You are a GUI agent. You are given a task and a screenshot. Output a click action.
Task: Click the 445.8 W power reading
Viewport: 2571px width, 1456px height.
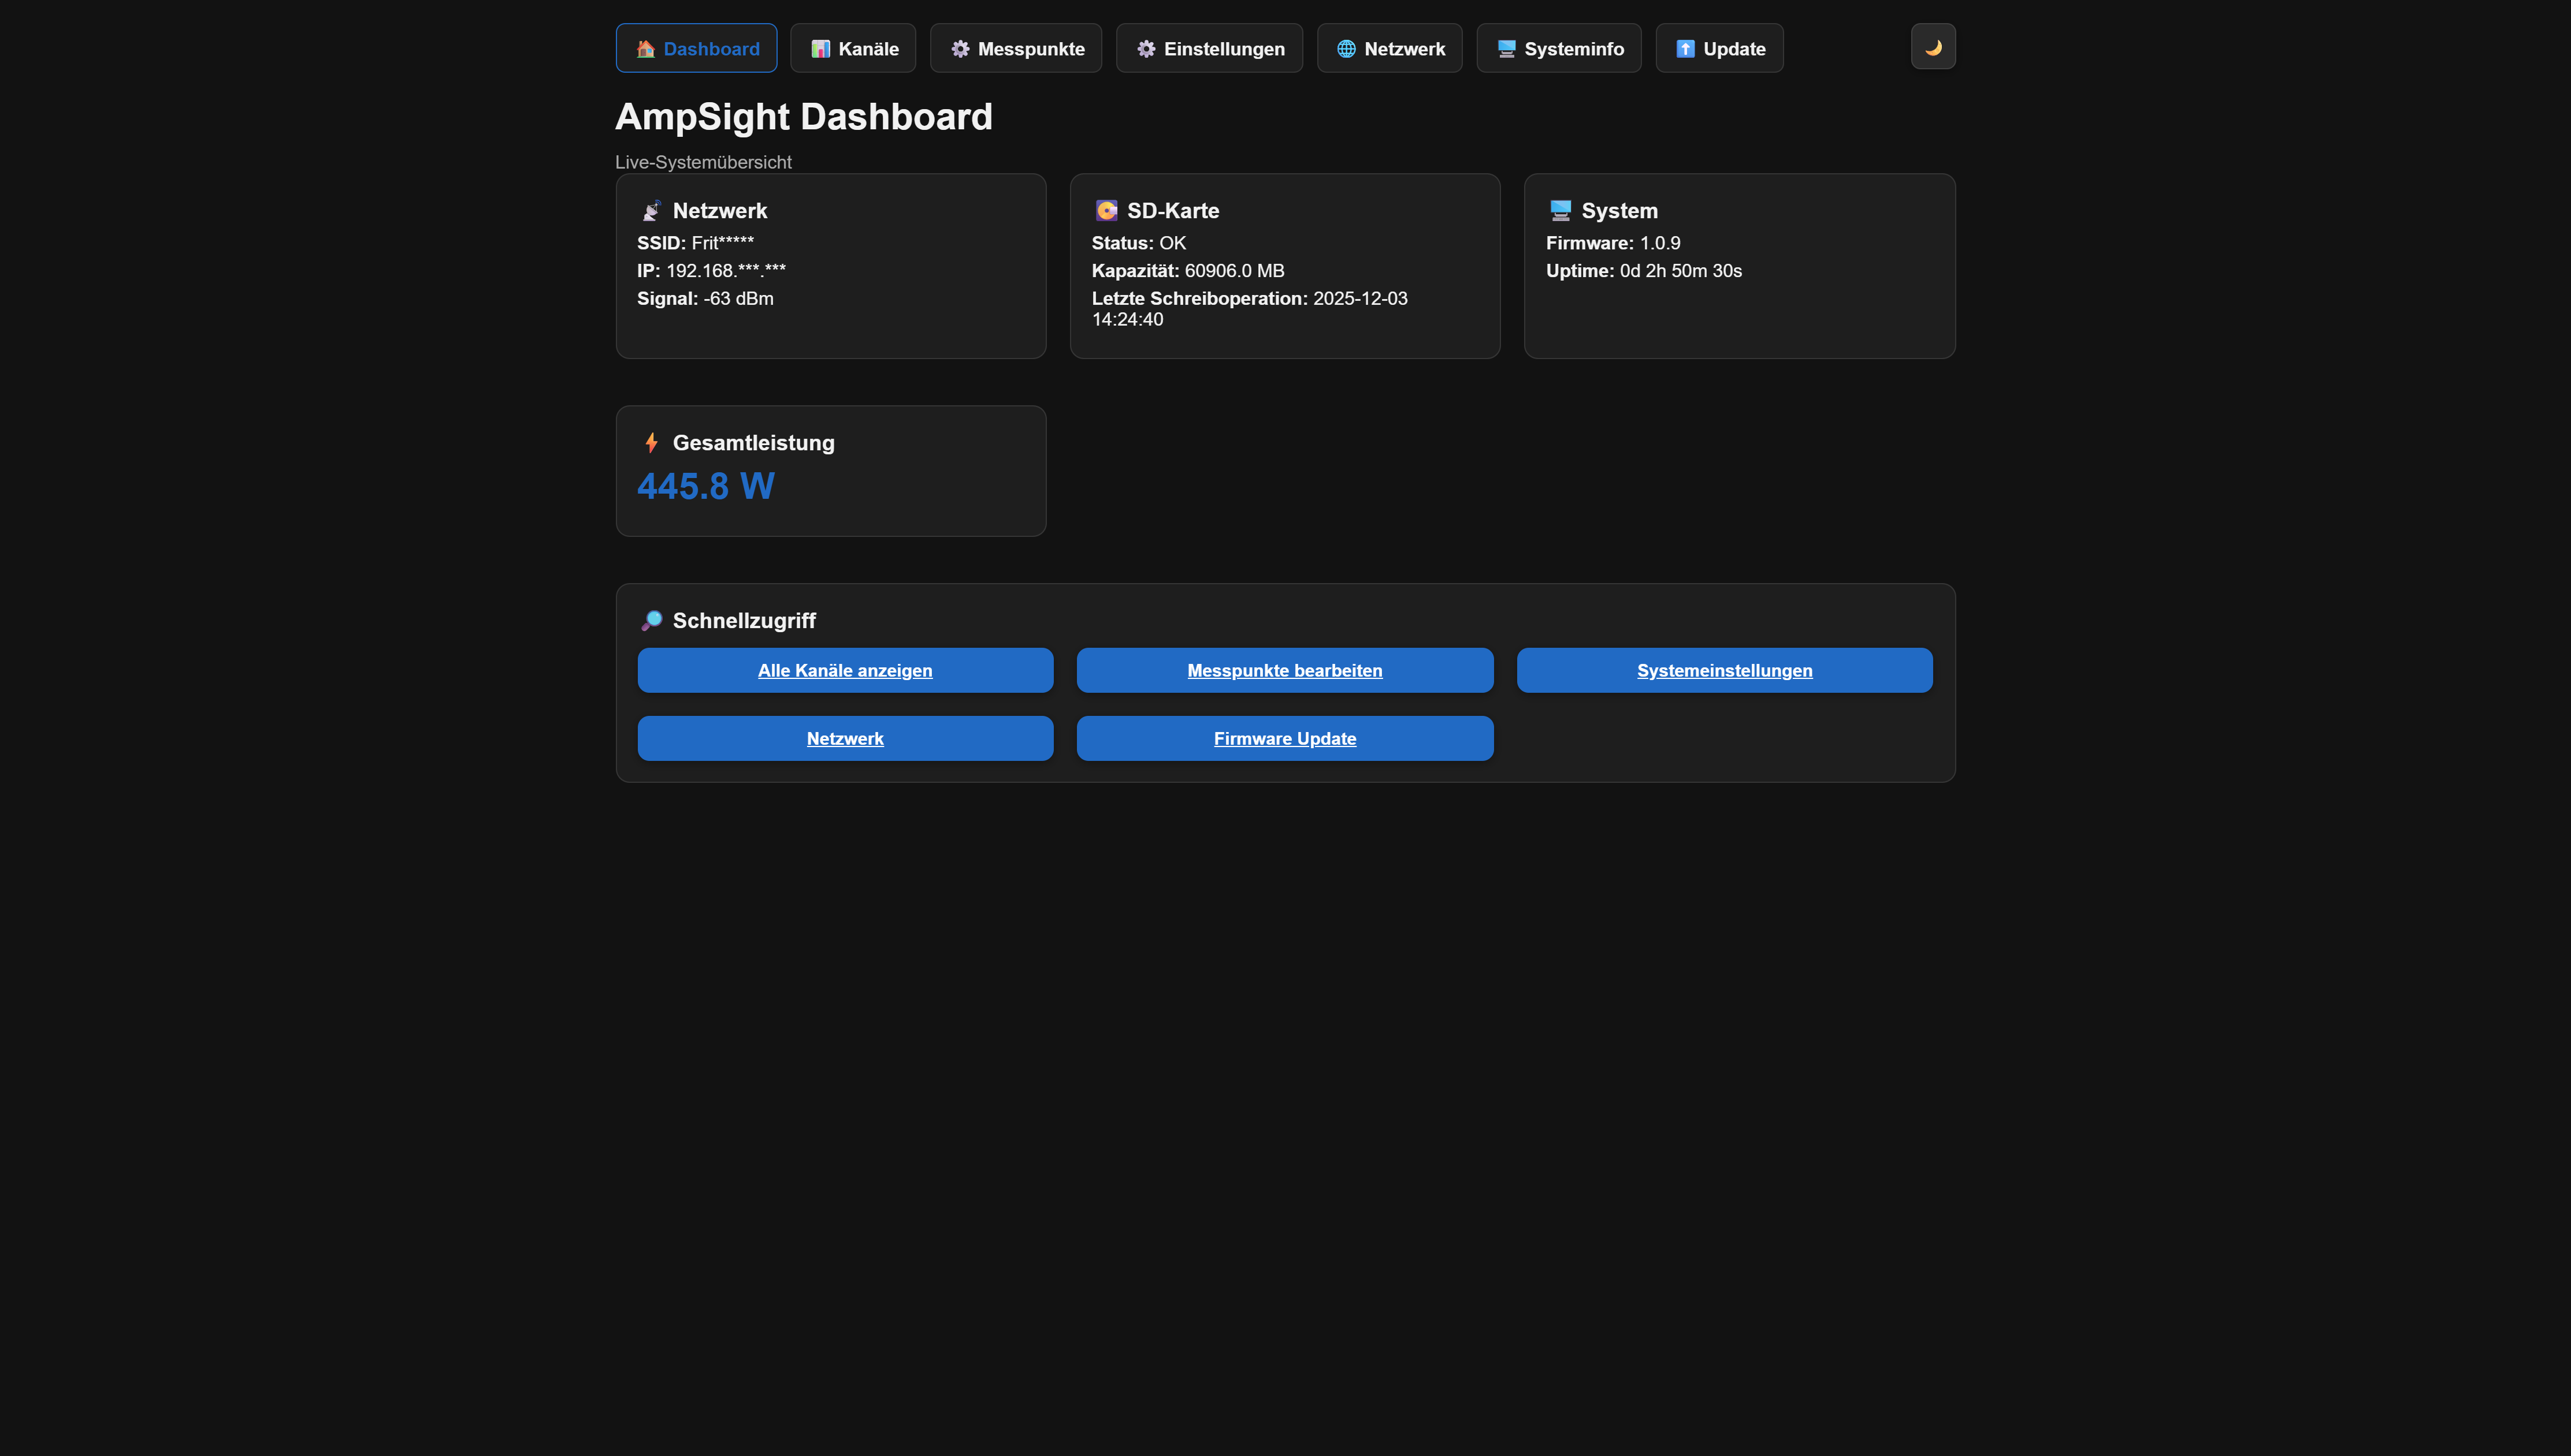[705, 486]
